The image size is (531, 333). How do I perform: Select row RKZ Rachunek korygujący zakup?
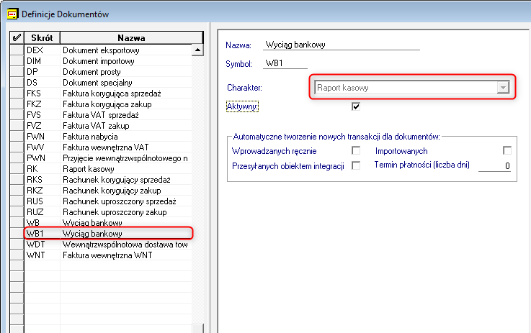coord(108,191)
